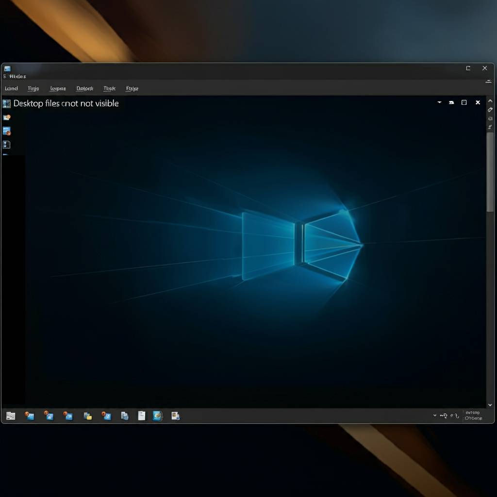
Task: Close the inner panel with bold X
Action: (478, 102)
